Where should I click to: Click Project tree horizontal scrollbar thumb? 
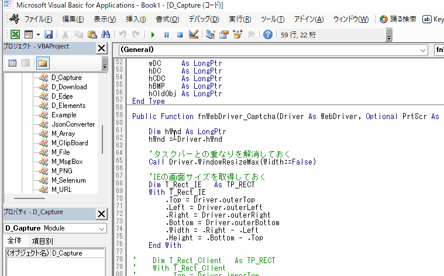point(29,198)
